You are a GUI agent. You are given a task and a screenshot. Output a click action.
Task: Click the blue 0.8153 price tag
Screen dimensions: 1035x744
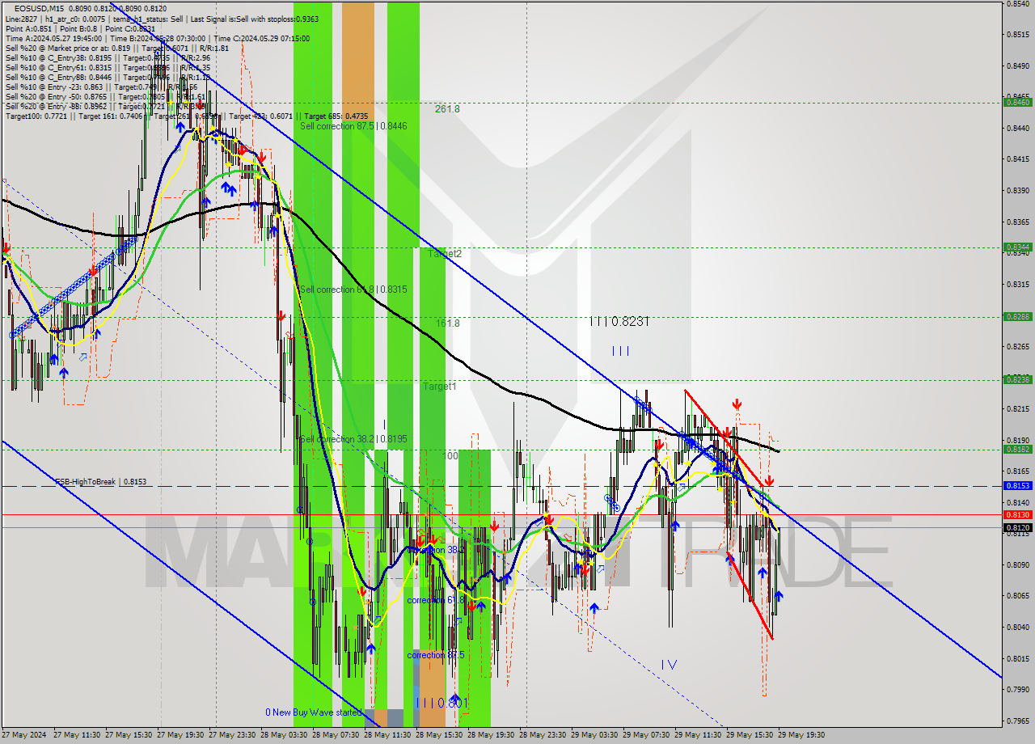[1017, 485]
